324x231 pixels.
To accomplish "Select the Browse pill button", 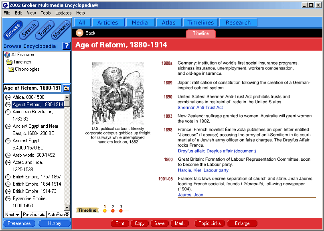I will click(x=13, y=31).
